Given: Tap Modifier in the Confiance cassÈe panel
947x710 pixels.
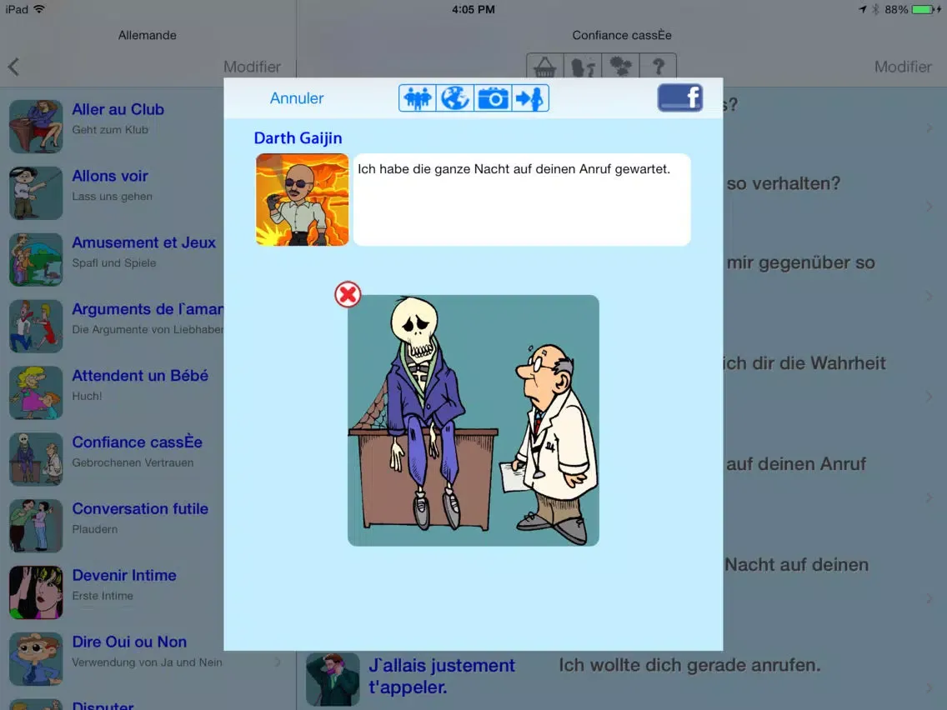Looking at the screenshot, I should [x=903, y=67].
